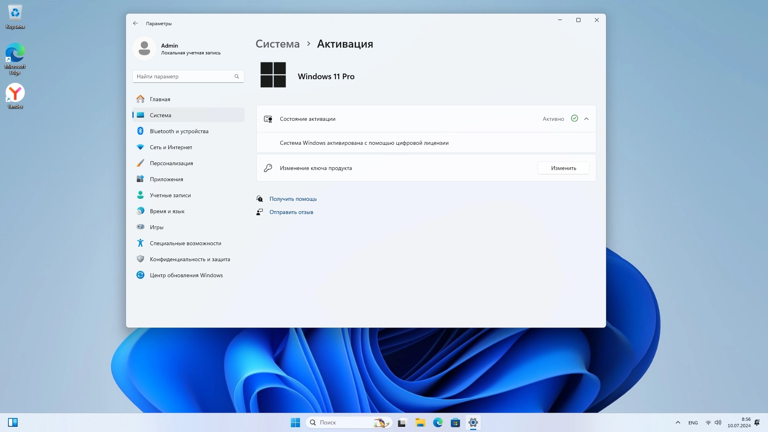This screenshot has height=432, width=768.
Task: Open the Получить помощь link
Action: (x=293, y=199)
